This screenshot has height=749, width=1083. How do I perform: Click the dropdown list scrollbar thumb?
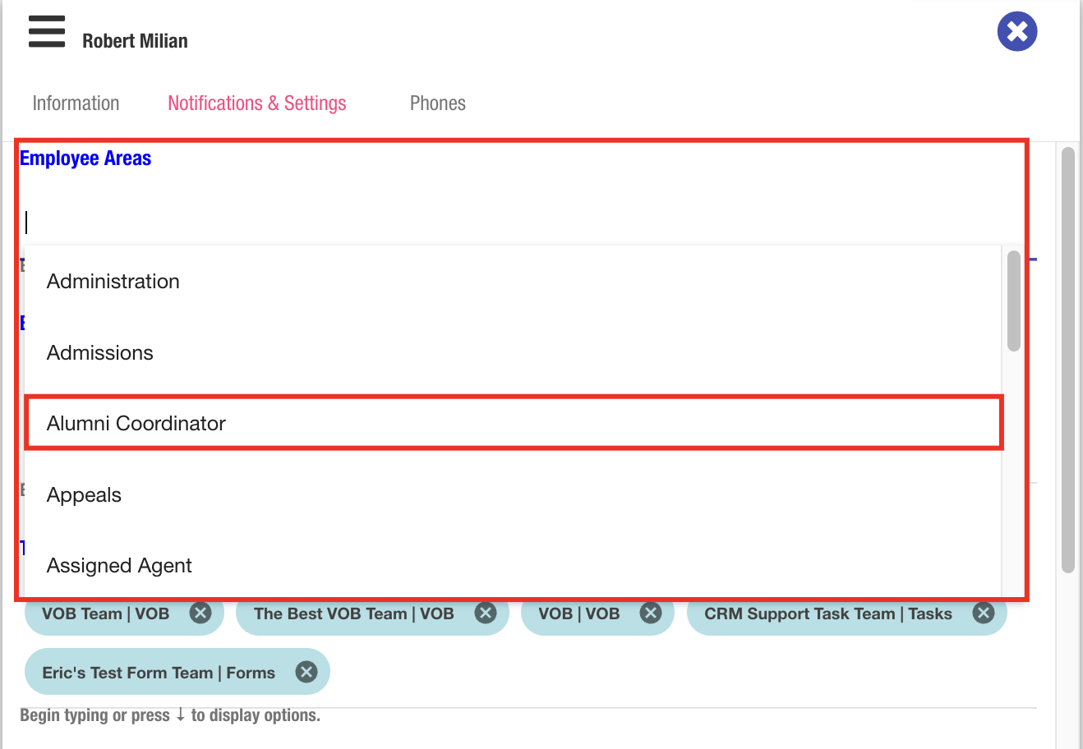(1014, 301)
